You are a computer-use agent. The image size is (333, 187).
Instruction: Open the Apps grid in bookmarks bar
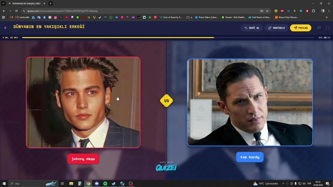click(x=4, y=17)
